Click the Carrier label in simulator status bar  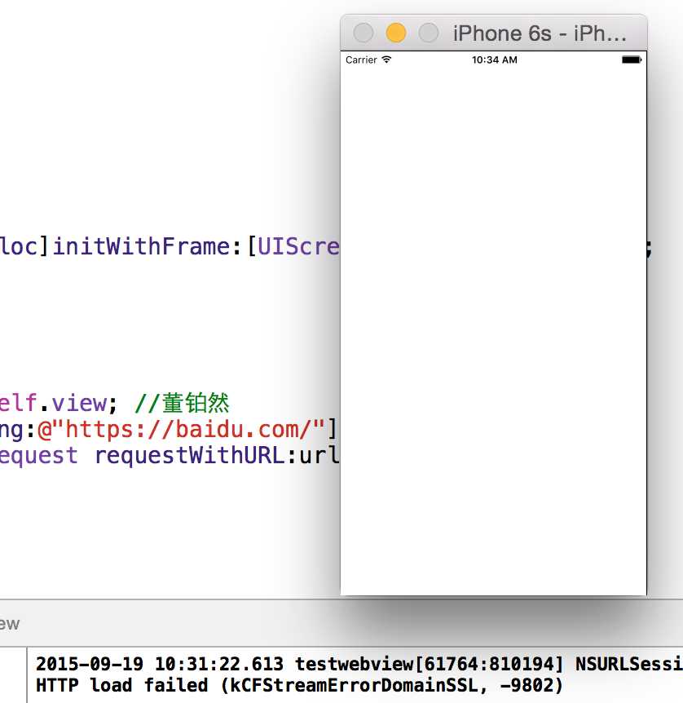[x=361, y=60]
